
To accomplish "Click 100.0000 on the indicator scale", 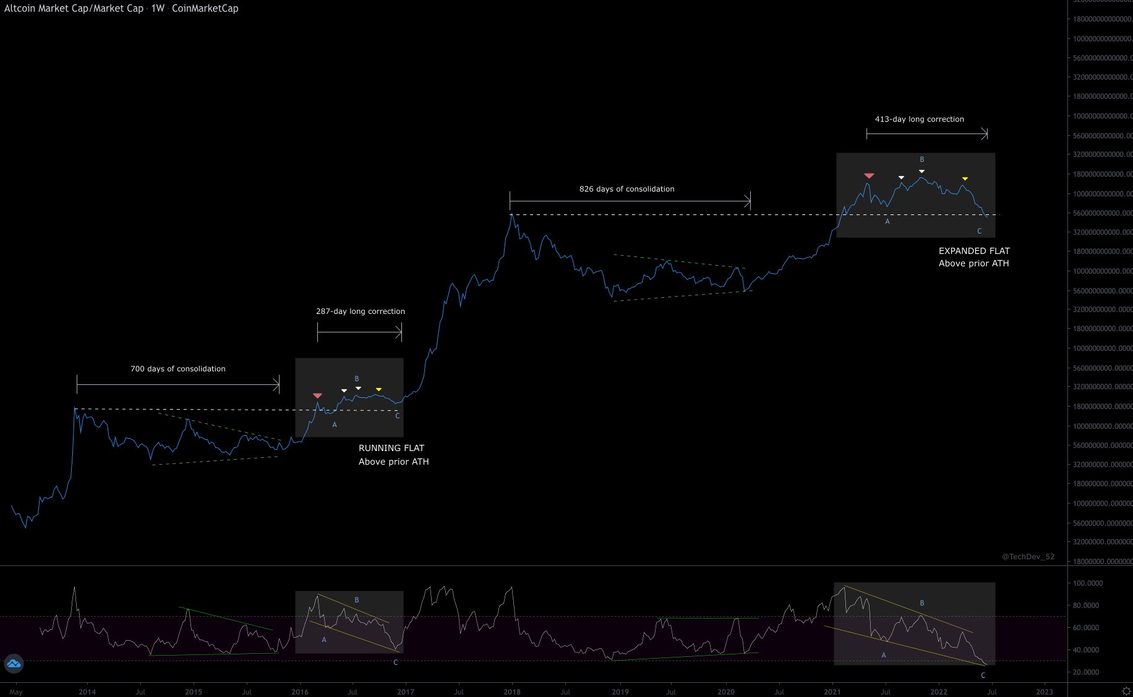I will pyautogui.click(x=1088, y=583).
